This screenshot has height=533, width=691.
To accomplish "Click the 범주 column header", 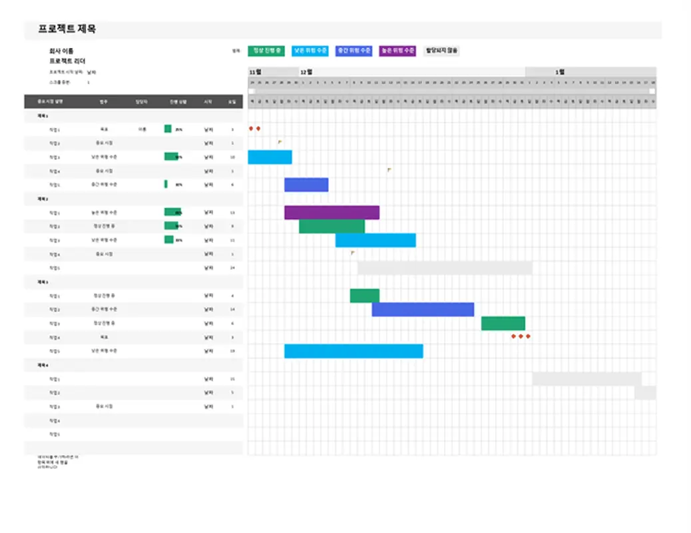I will point(104,101).
